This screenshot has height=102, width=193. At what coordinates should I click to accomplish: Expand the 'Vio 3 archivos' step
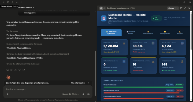point(12,31)
